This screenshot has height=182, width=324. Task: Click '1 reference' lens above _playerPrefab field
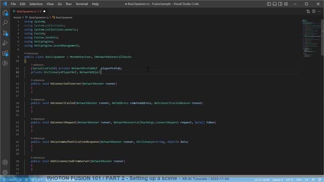pyautogui.click(x=37, y=65)
